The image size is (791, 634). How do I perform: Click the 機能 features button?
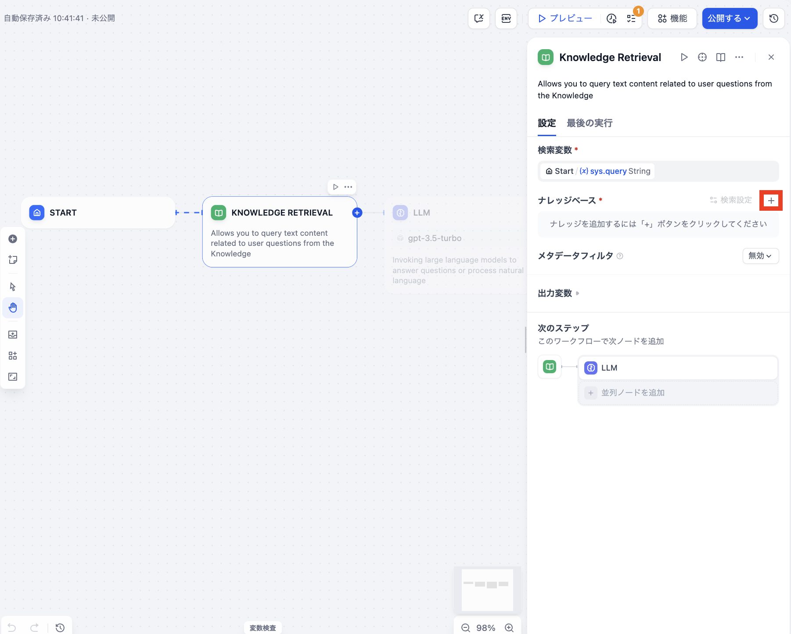tap(672, 18)
